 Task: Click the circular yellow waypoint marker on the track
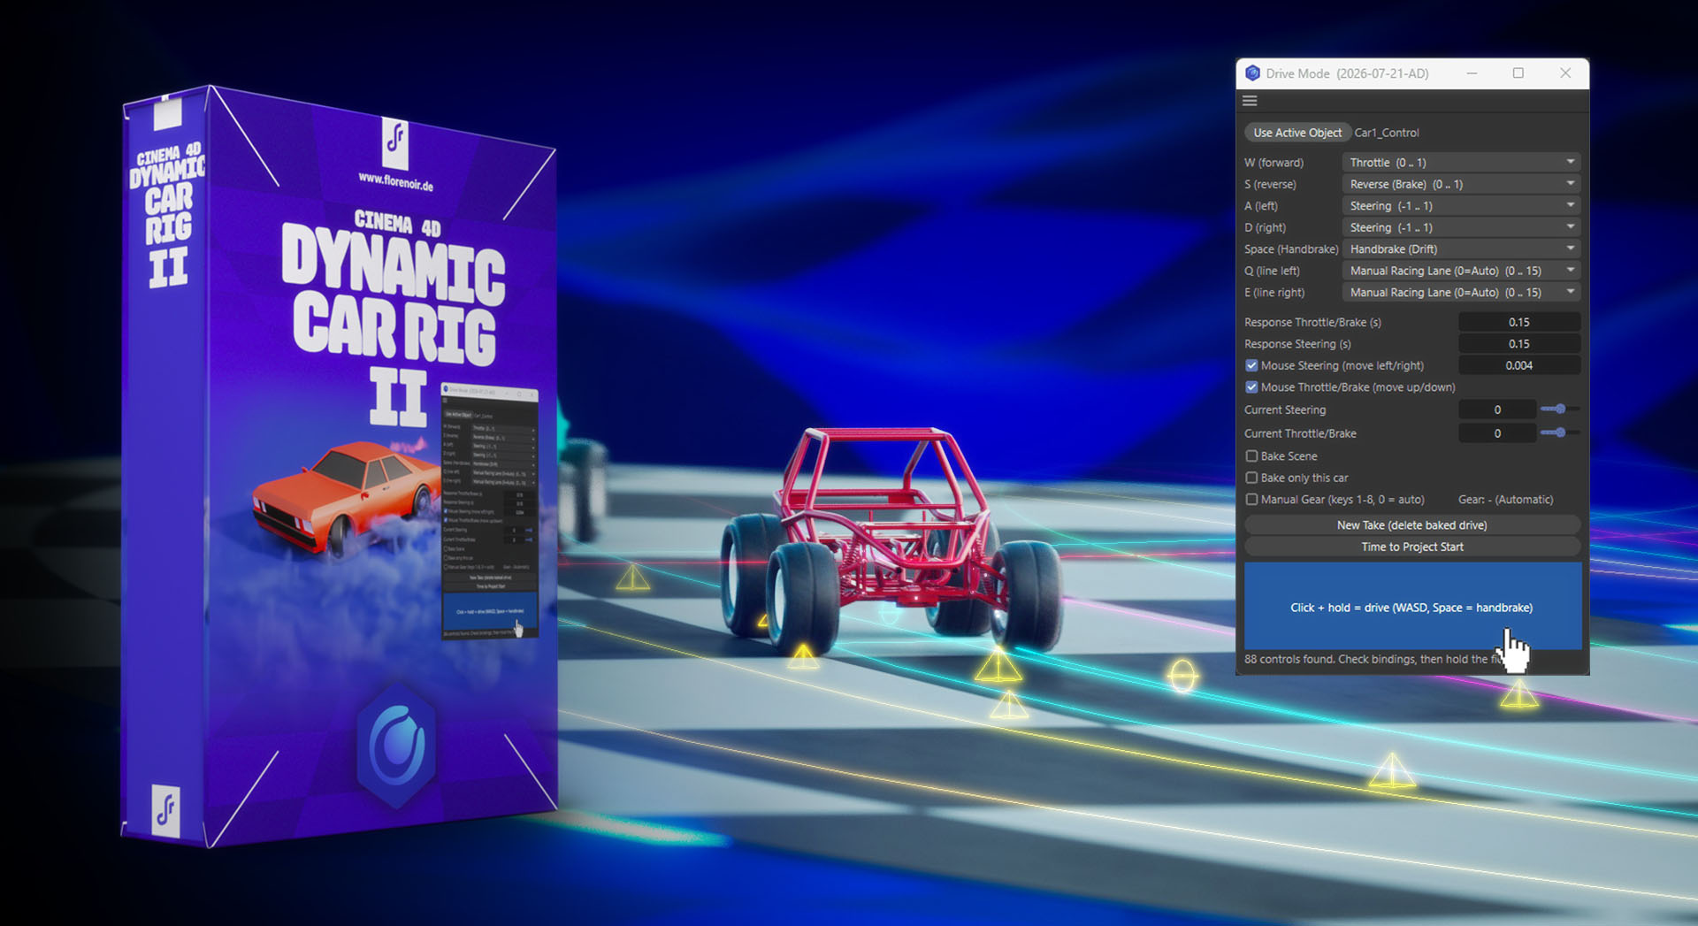(1182, 677)
